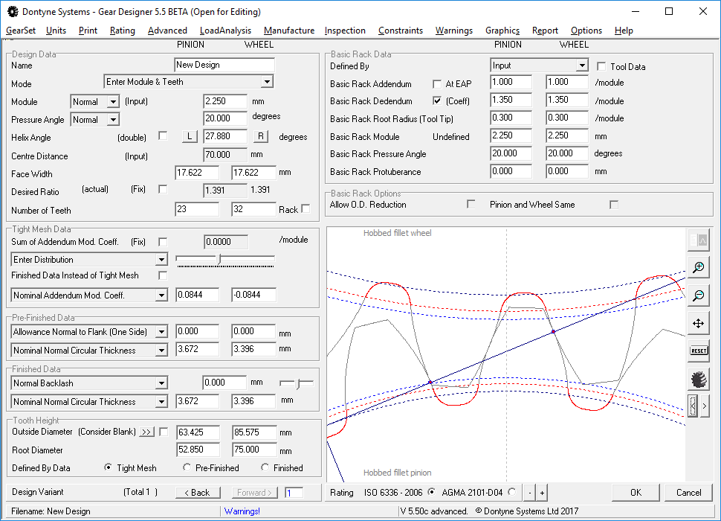The width and height of the screenshot is (721, 521).
Task: Click the Outside Diameter >> button
Action: [x=146, y=432]
